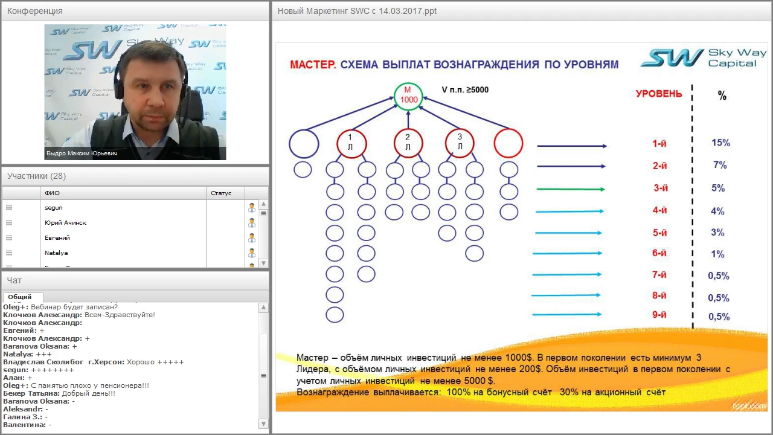
Task: Click Бекер Татьяна's Добрый день message
Action: [59, 393]
